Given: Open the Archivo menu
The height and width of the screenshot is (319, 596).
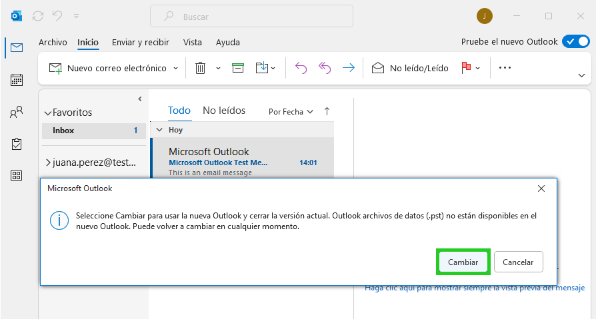Looking at the screenshot, I should pyautogui.click(x=53, y=43).
